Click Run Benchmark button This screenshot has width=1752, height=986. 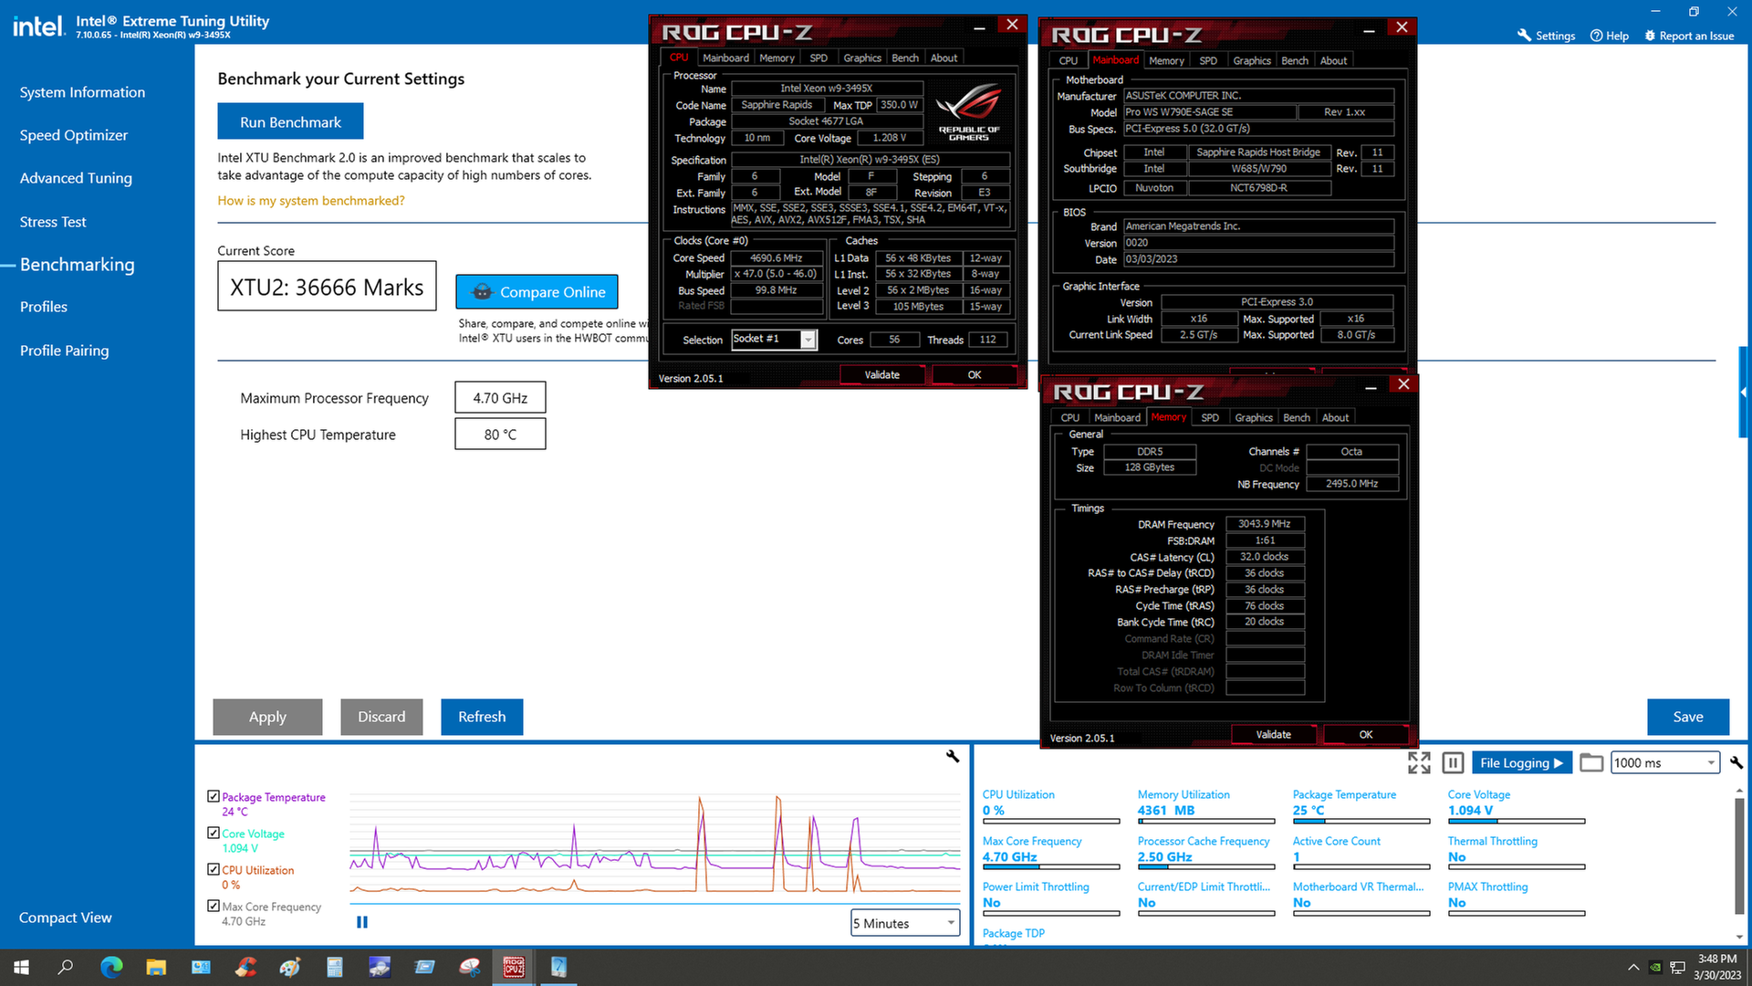(x=290, y=121)
